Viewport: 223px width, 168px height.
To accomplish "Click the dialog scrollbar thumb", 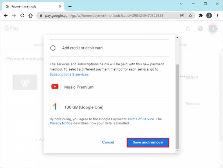I will [x=177, y=106].
